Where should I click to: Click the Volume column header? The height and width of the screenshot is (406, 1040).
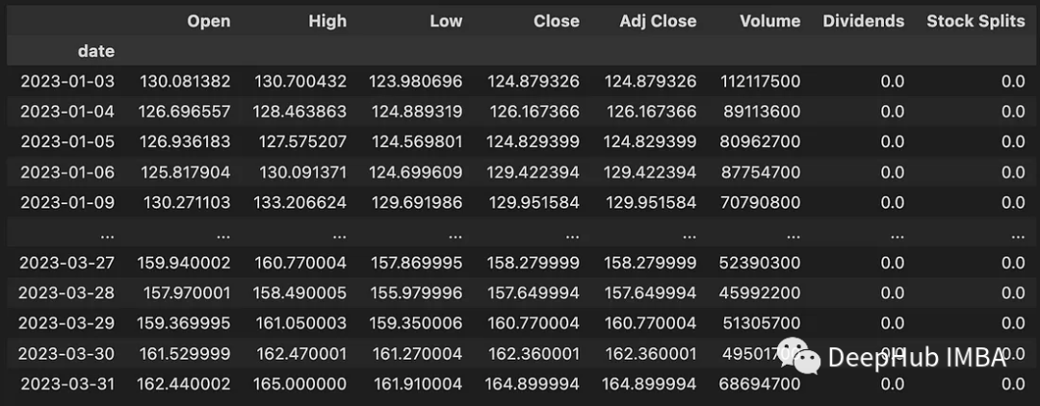coord(770,21)
